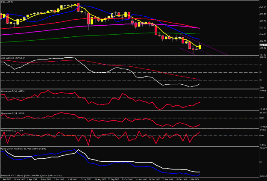Click the 23 Sep 2007 date label
Image resolution: width=267 pixels, height=181 pixels.
pos(114,180)
